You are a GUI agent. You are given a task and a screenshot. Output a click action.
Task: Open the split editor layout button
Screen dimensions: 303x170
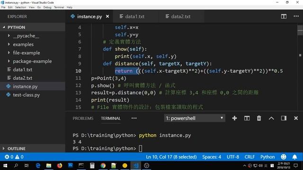coord(284,17)
